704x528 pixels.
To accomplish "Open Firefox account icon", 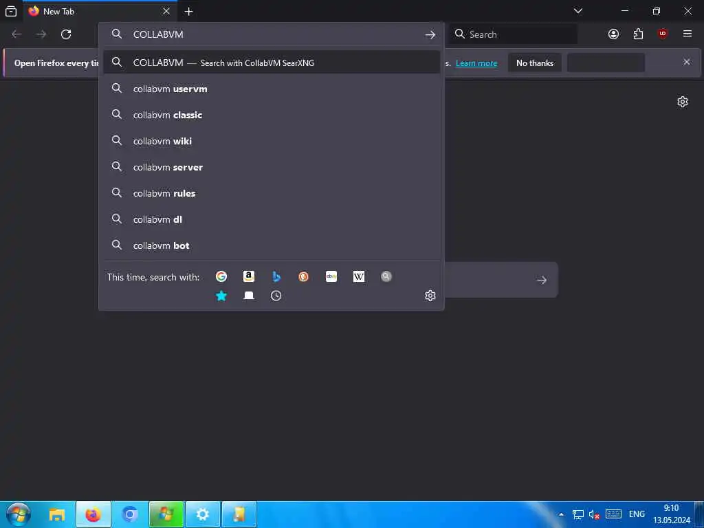I will 613,34.
